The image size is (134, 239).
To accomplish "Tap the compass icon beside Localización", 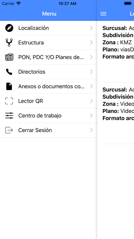I will [x=9, y=28].
